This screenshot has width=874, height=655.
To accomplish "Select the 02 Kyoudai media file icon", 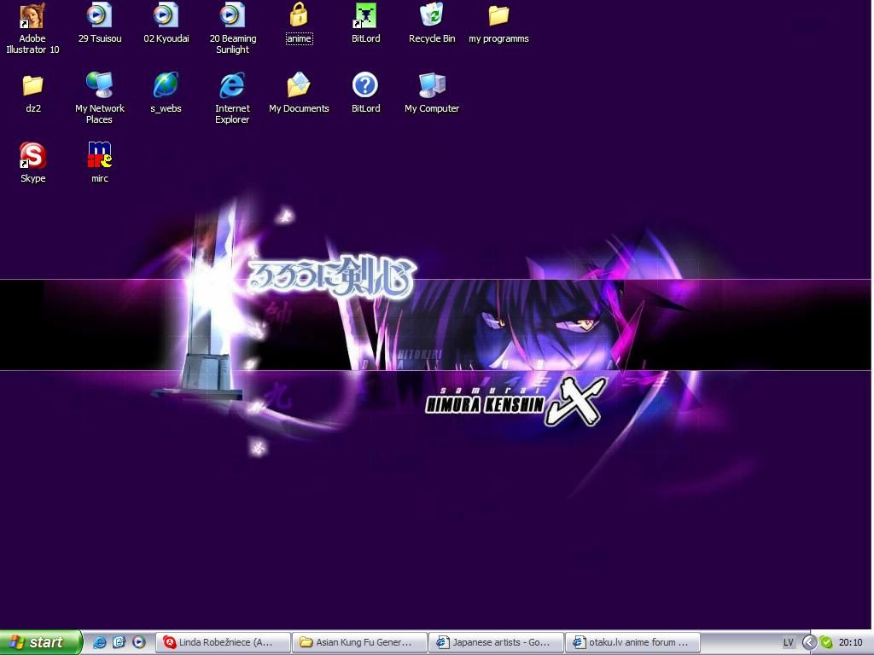I will pos(166,23).
